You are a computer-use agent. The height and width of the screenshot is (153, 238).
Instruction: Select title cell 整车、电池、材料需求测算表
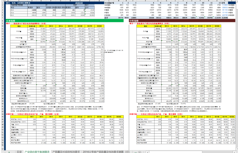(18, 3)
